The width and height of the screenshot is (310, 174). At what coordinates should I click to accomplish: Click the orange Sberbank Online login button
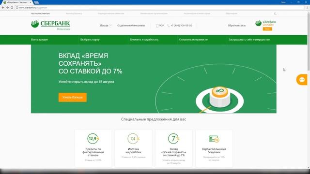coord(267,29)
